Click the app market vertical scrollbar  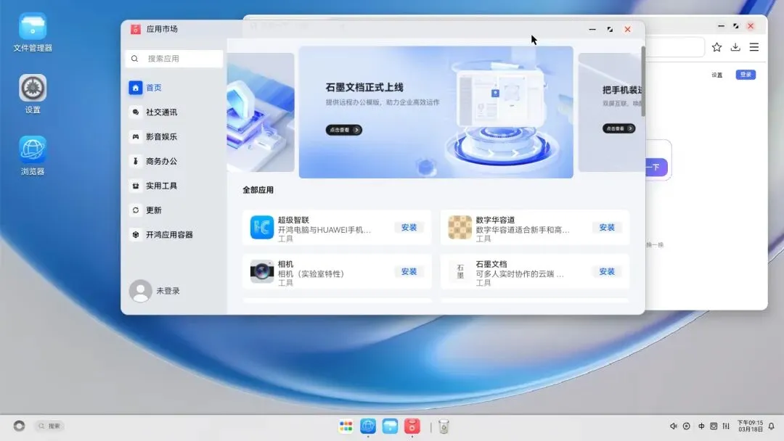[x=643, y=81]
